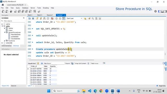Click the new SQL tab toolbar icon
The width and height of the screenshot is (167, 94).
click(3, 11)
